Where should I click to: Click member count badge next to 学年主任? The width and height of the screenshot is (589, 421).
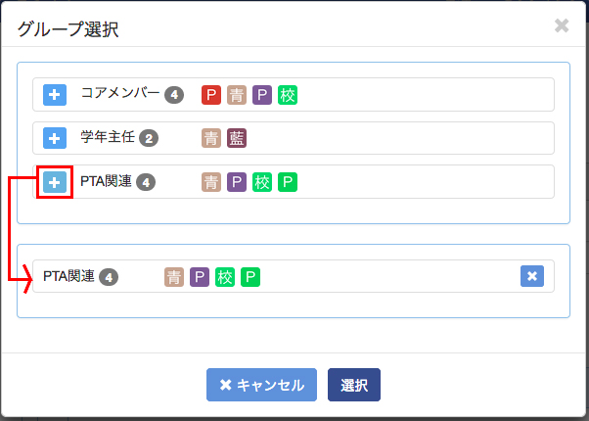149,138
